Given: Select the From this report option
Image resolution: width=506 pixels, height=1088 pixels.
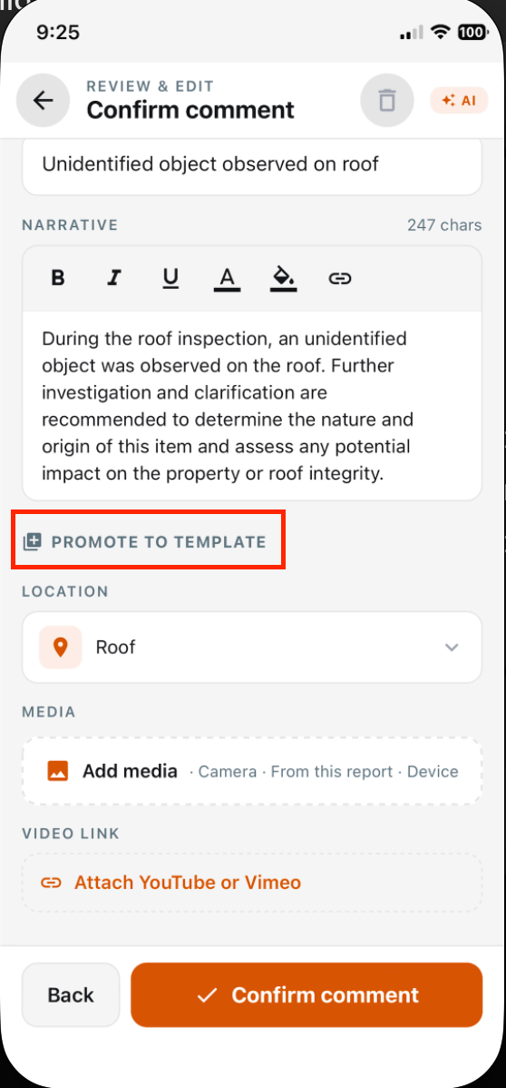Looking at the screenshot, I should 331,772.
